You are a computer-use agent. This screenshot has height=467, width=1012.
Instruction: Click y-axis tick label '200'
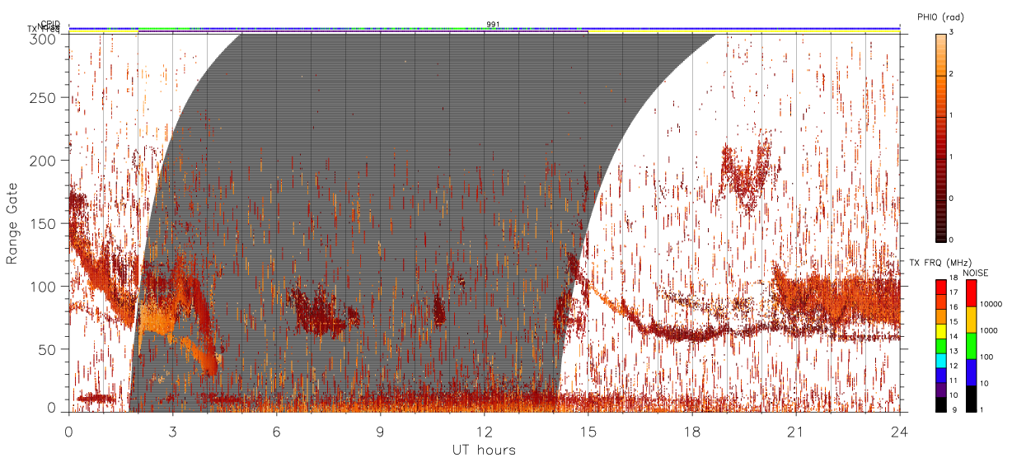click(44, 161)
